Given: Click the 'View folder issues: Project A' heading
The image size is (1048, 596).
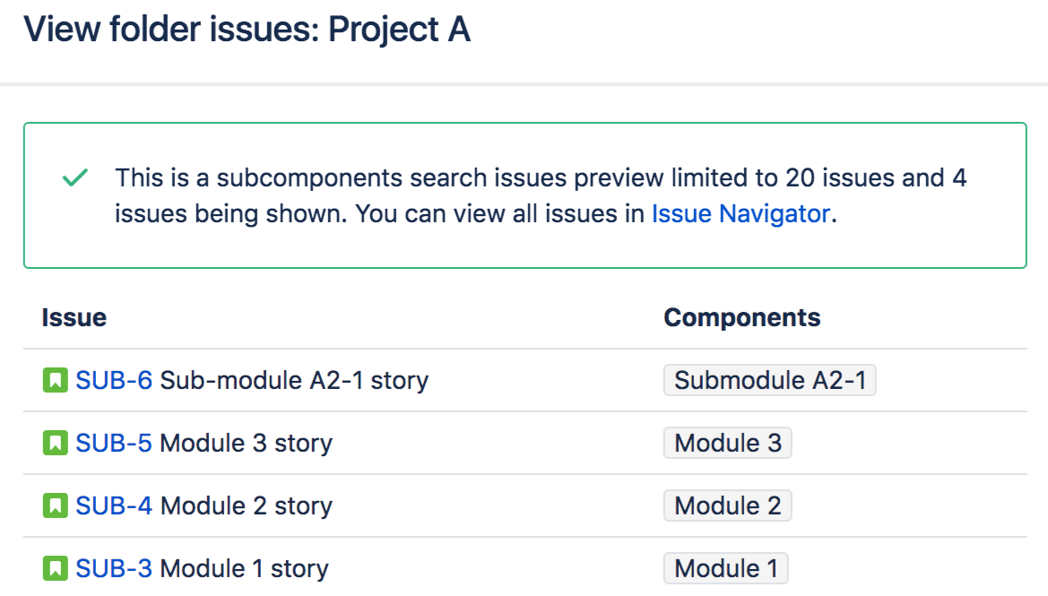Looking at the screenshot, I should click(247, 30).
